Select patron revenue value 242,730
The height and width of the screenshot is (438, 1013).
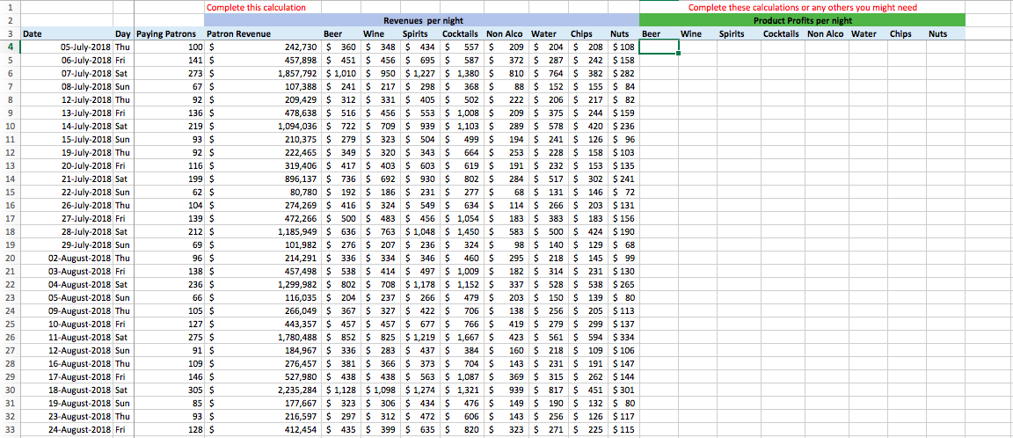coord(262,47)
